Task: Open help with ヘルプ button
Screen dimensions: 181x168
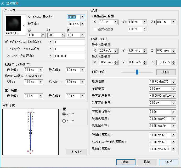Action: tap(168, 162)
